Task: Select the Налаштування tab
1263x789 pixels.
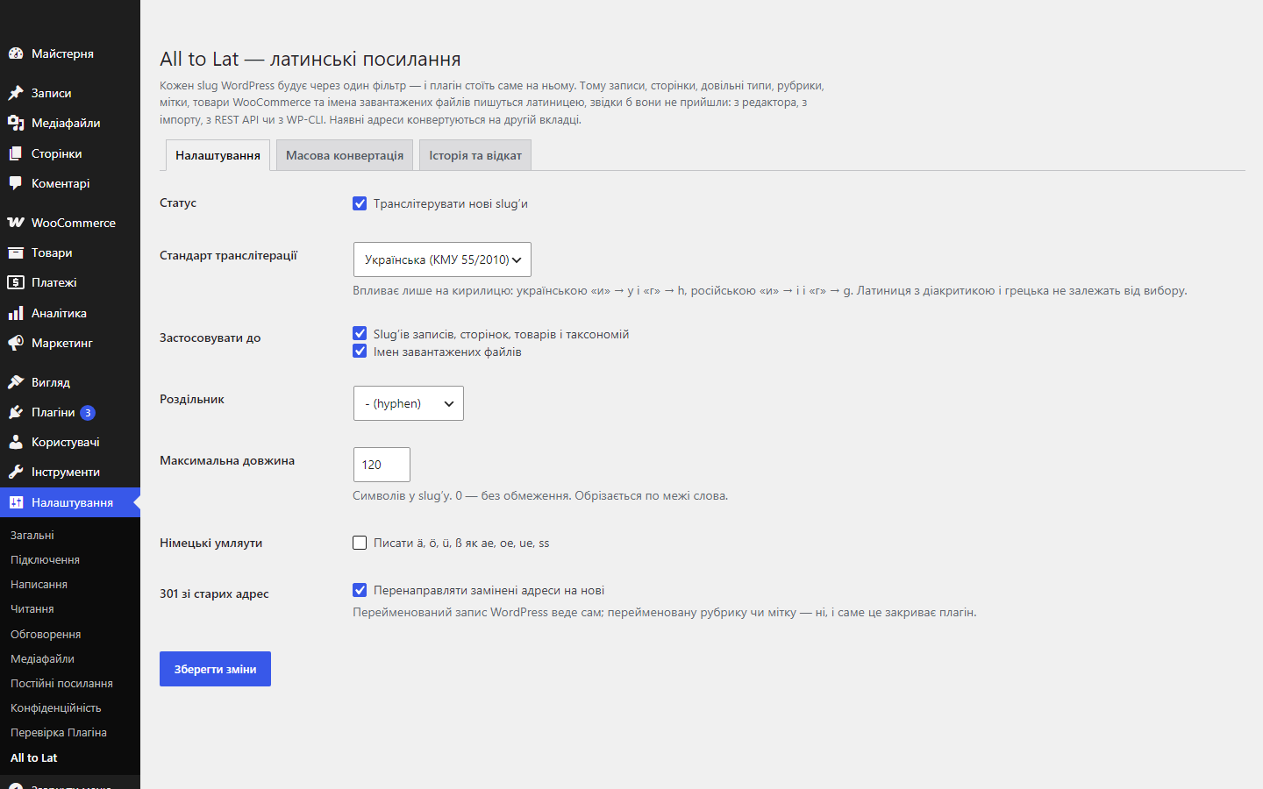Action: tap(218, 155)
